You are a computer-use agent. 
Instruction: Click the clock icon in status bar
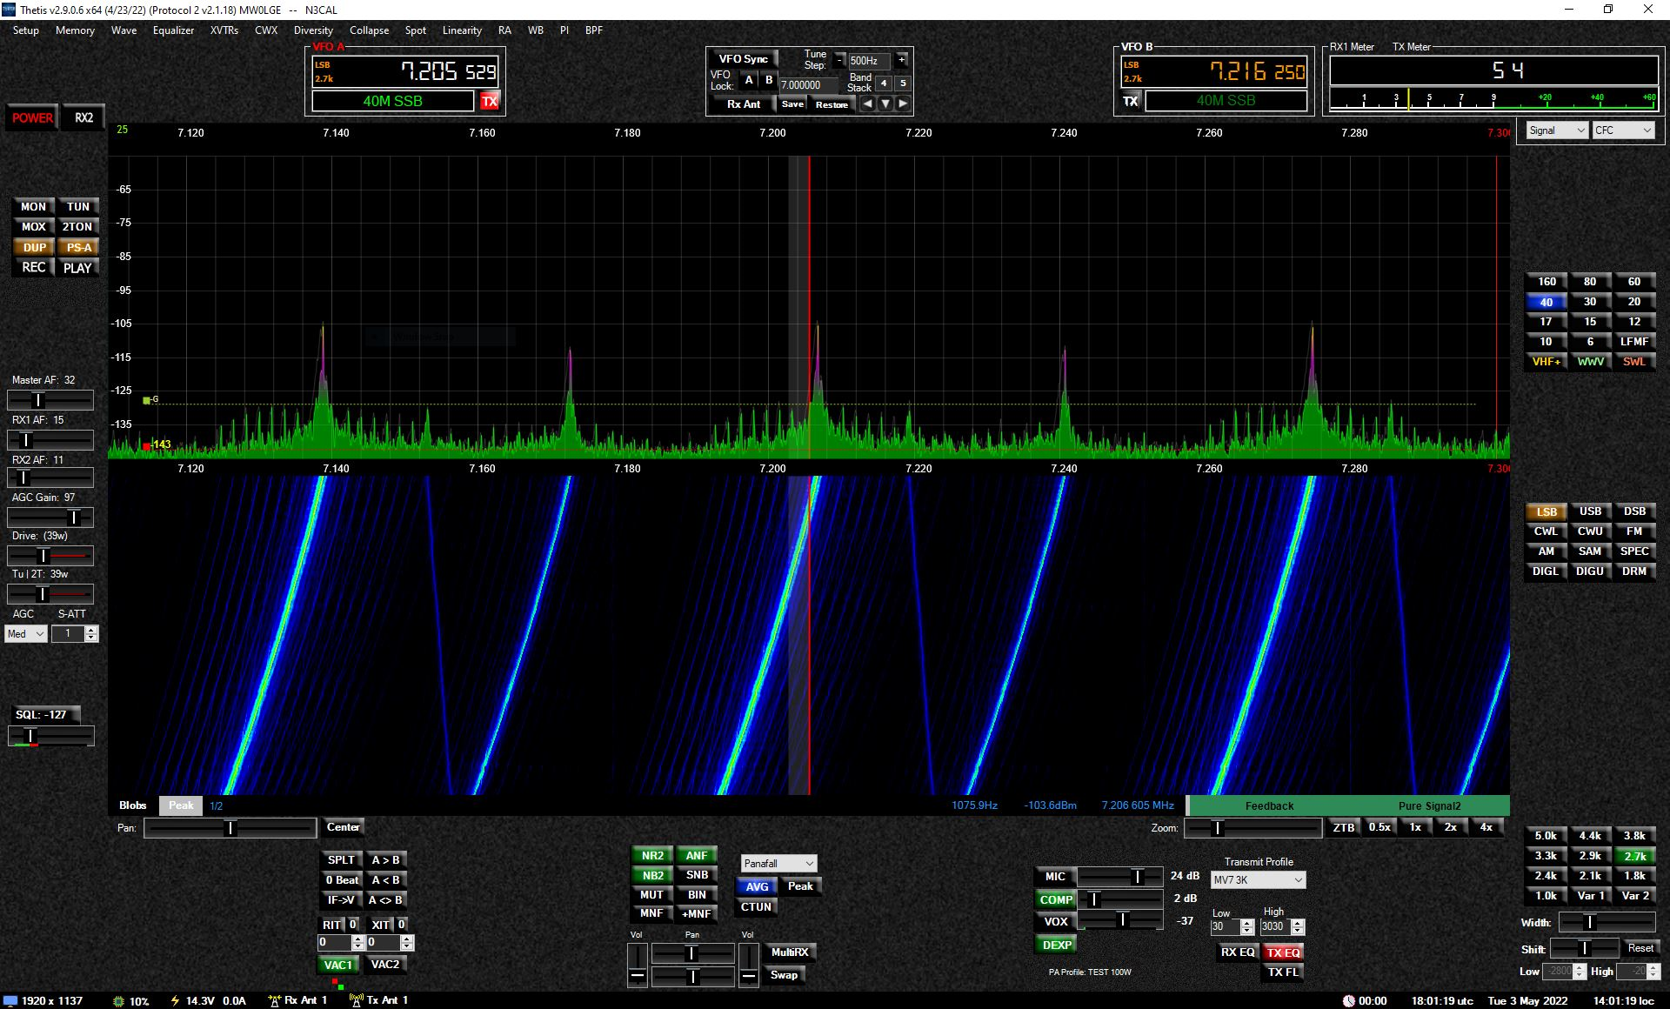pos(1348,1001)
